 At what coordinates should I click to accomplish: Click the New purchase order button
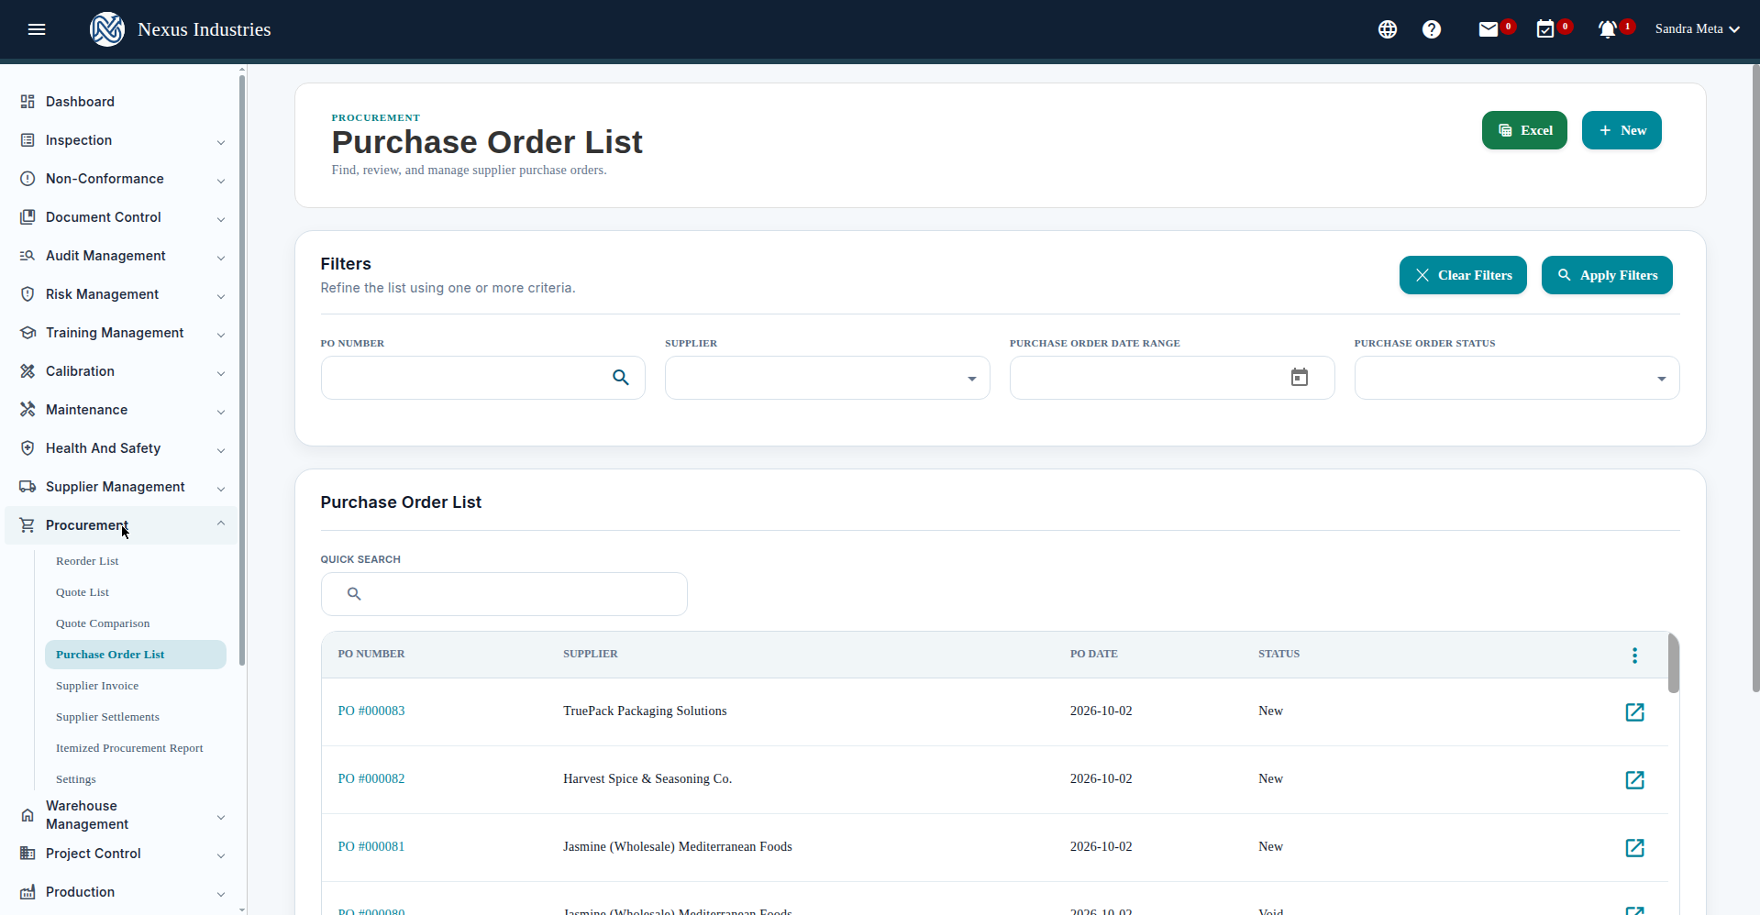pos(1622,130)
